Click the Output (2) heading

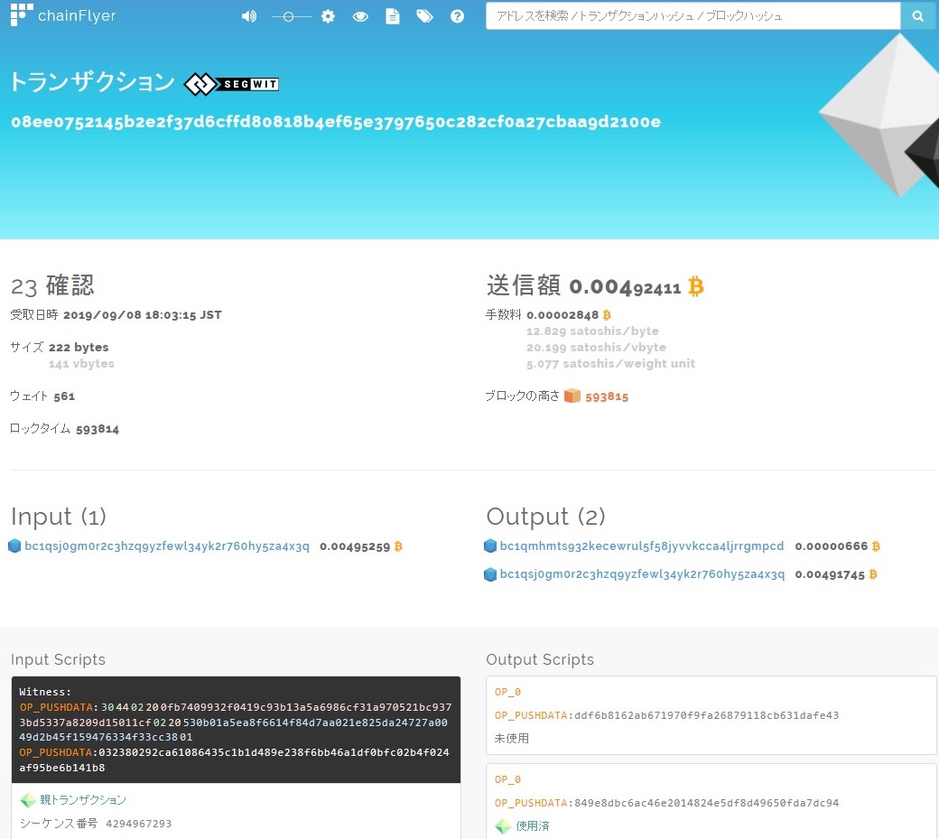545,517
